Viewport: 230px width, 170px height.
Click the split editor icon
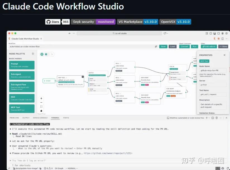click(222, 39)
